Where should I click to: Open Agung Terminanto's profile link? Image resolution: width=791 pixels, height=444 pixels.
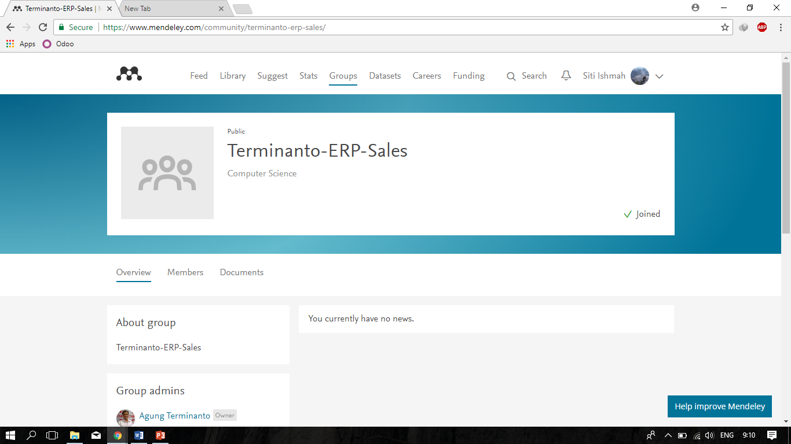tap(175, 416)
